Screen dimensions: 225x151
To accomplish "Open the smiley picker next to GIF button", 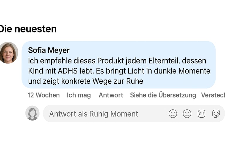I will coord(187,114).
